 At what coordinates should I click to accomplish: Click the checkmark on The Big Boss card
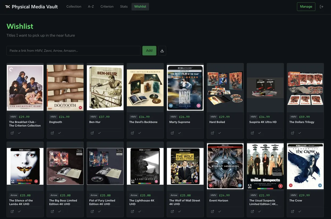(60, 212)
